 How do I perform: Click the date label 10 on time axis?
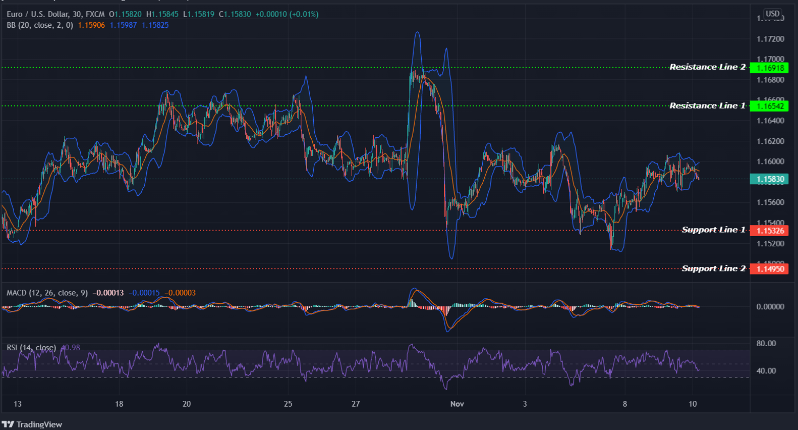693,404
